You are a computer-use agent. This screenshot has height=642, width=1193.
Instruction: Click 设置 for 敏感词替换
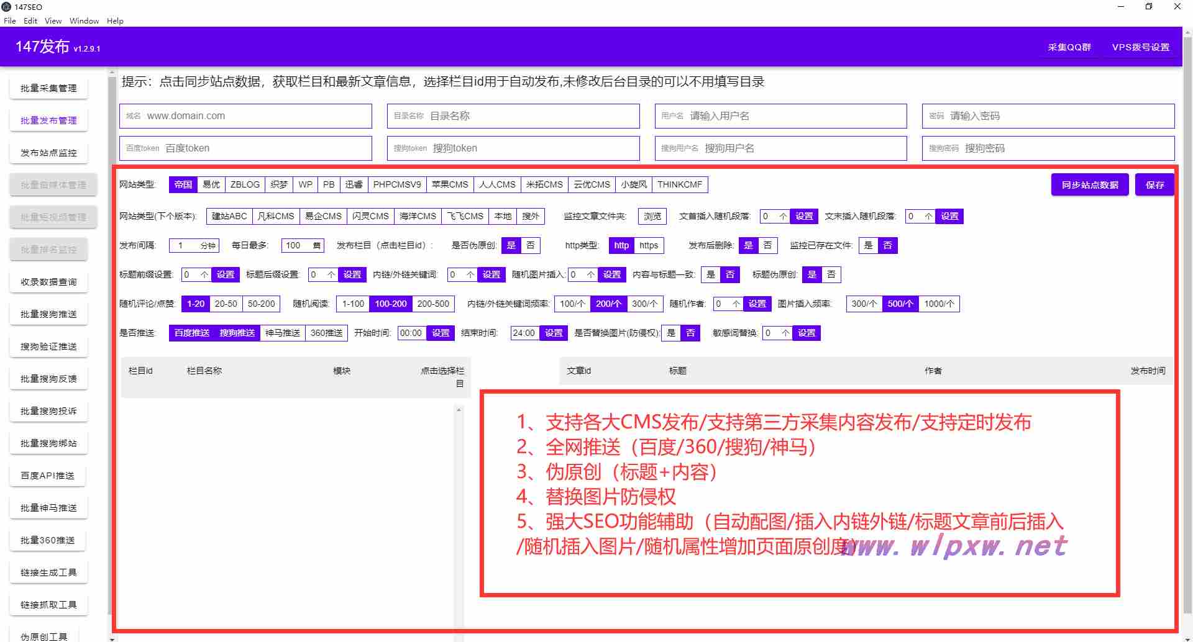click(807, 333)
